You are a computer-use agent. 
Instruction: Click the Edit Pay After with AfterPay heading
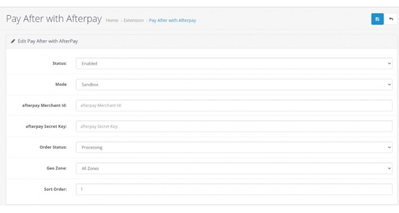(x=48, y=41)
